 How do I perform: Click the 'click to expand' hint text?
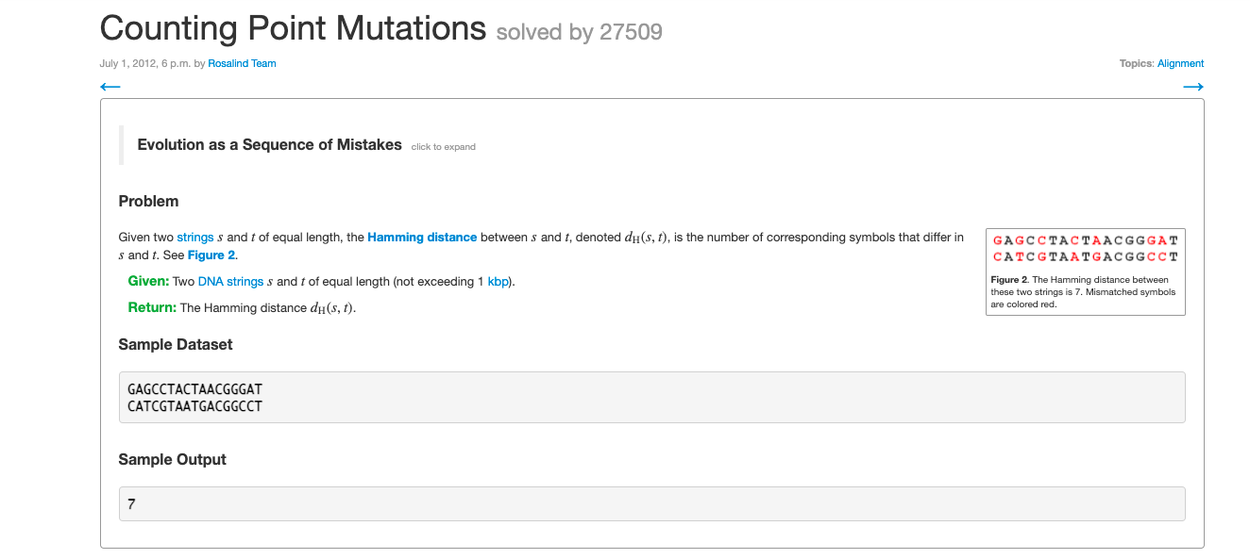point(442,146)
